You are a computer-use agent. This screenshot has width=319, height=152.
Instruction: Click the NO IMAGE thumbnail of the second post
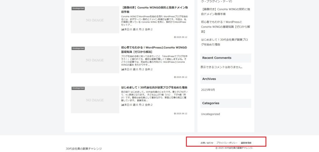(x=95, y=60)
